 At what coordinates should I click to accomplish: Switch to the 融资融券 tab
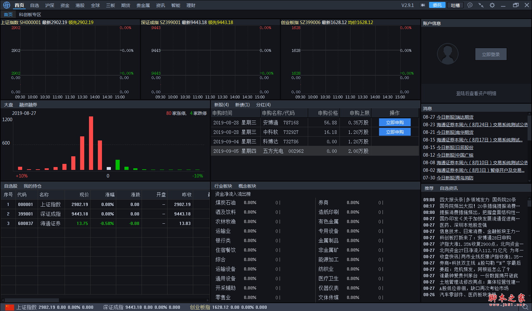(x=28, y=105)
